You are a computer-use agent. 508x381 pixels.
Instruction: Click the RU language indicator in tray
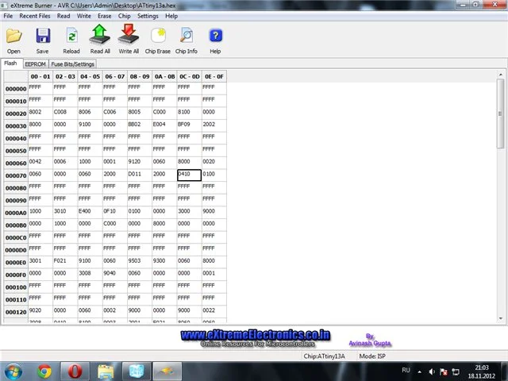(406, 371)
